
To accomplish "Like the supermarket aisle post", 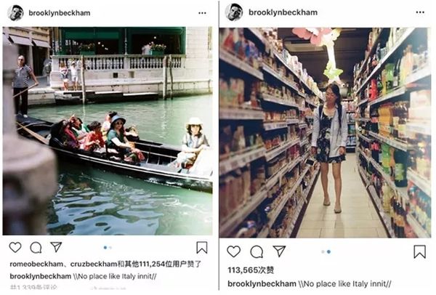I will [x=233, y=251].
